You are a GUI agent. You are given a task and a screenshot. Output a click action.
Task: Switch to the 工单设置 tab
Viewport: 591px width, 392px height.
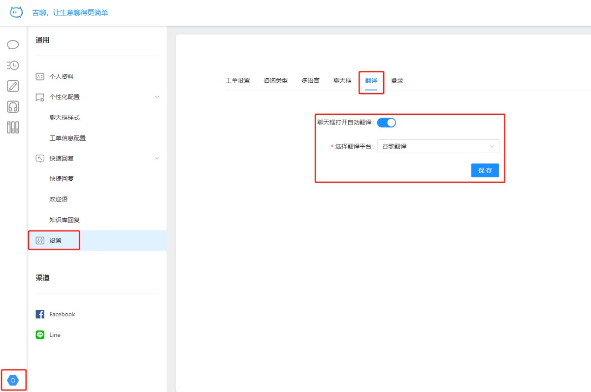point(238,81)
